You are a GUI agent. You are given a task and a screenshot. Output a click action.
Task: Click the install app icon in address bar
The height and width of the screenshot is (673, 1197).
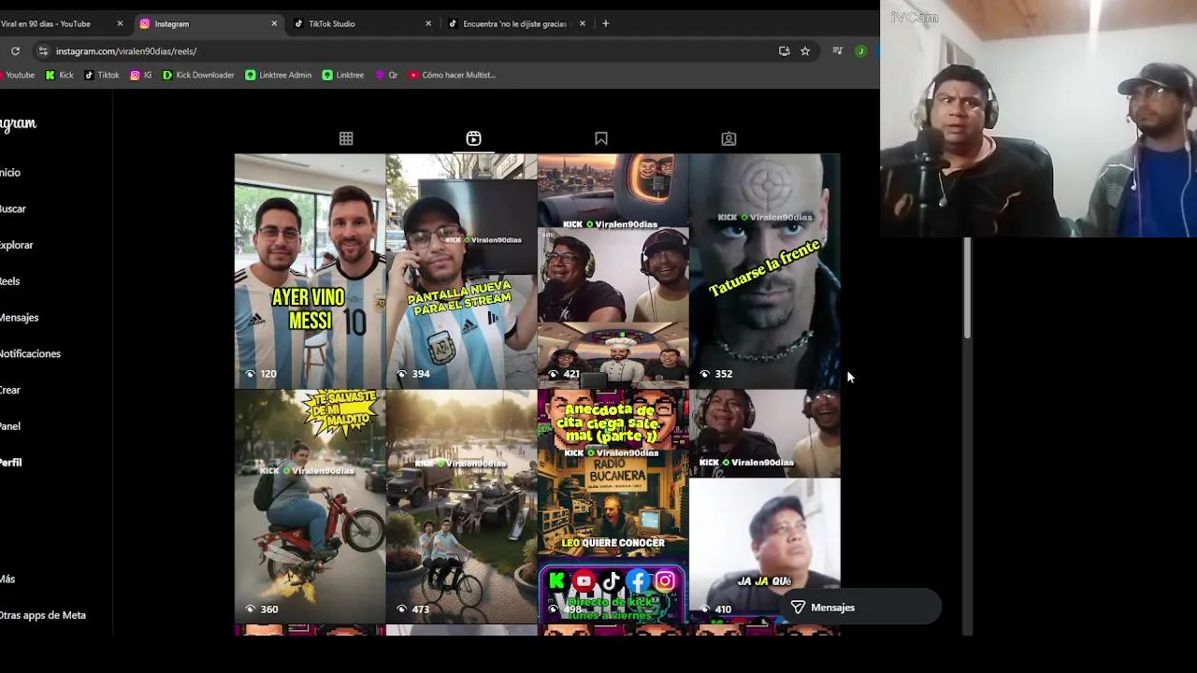(784, 51)
